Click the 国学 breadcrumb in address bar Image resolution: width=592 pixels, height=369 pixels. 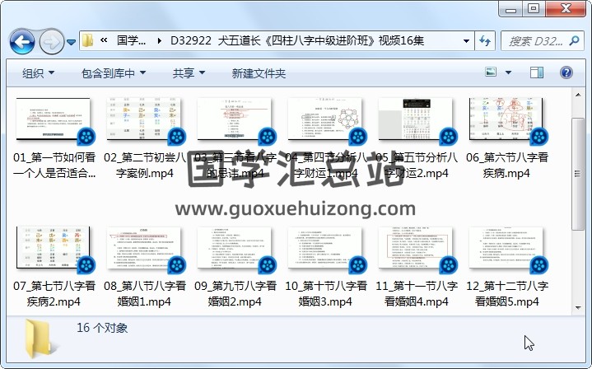pyautogui.click(x=132, y=40)
